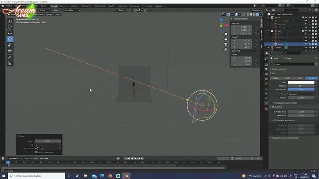Screen dimensions: 319x179
Task: Collapse the first set_luz collection tree
Action: (x=269, y=18)
